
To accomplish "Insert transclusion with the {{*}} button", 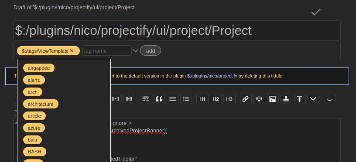I will click(x=129, y=99).
